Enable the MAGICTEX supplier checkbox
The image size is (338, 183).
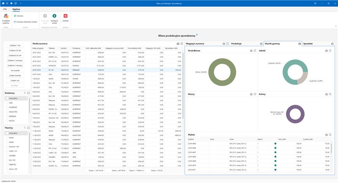coord(6,112)
